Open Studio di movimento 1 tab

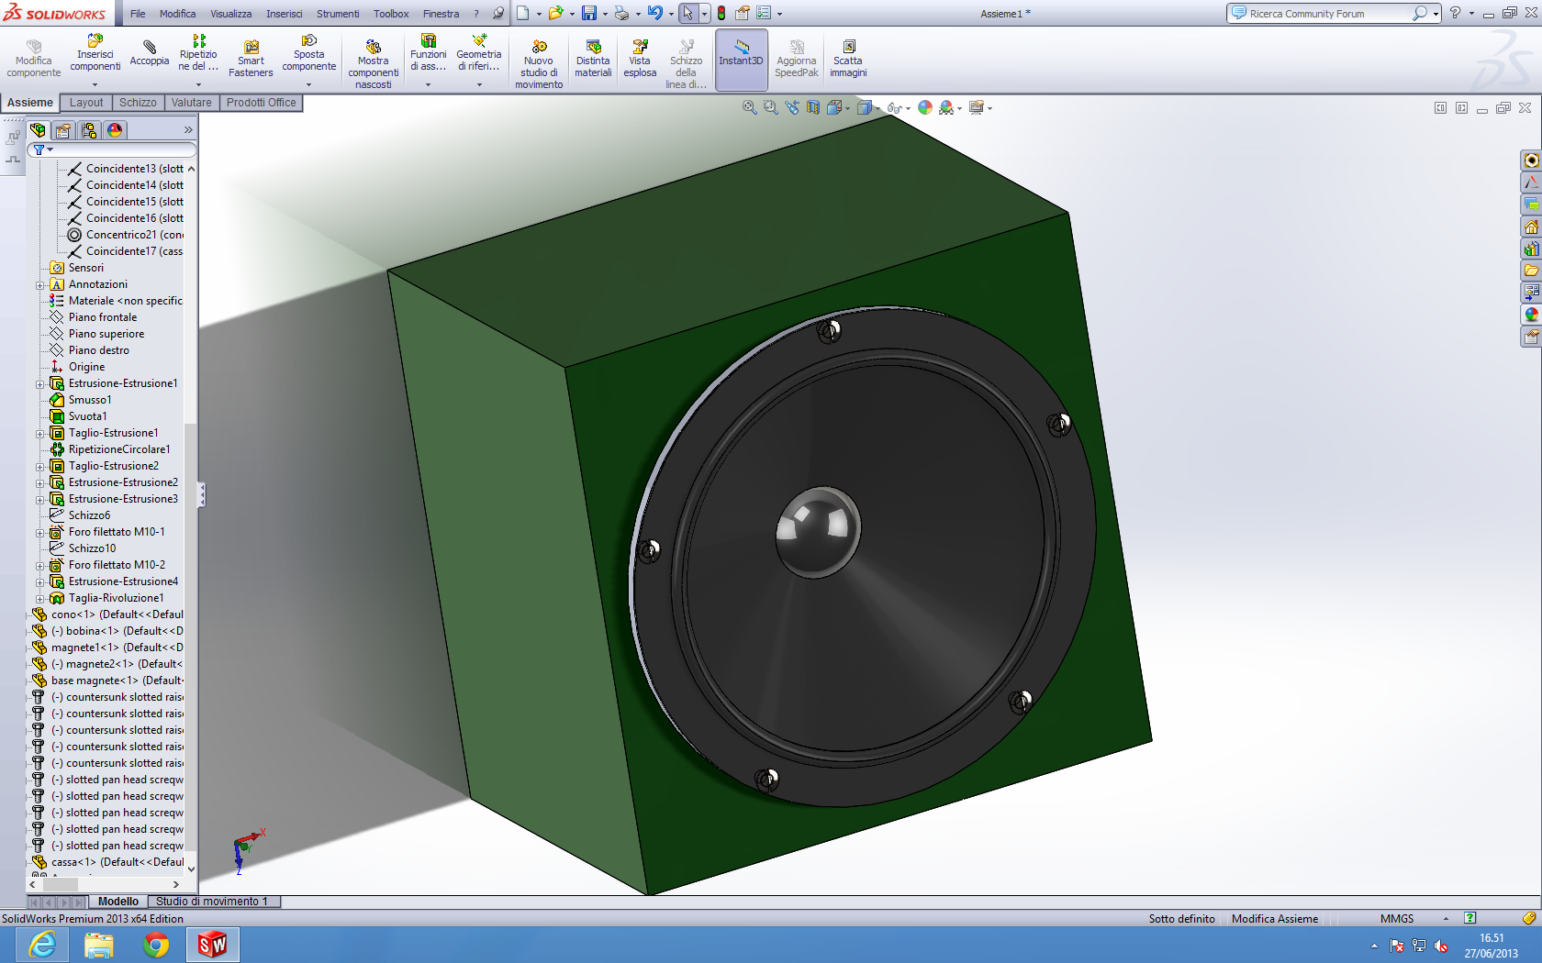(x=212, y=902)
